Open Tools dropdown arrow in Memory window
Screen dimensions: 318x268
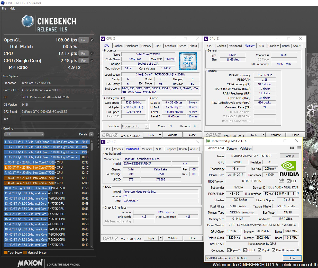coord(263,135)
